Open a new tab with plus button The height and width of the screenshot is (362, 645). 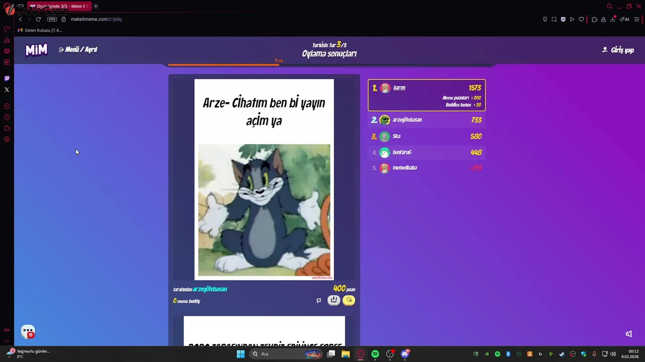click(x=96, y=6)
